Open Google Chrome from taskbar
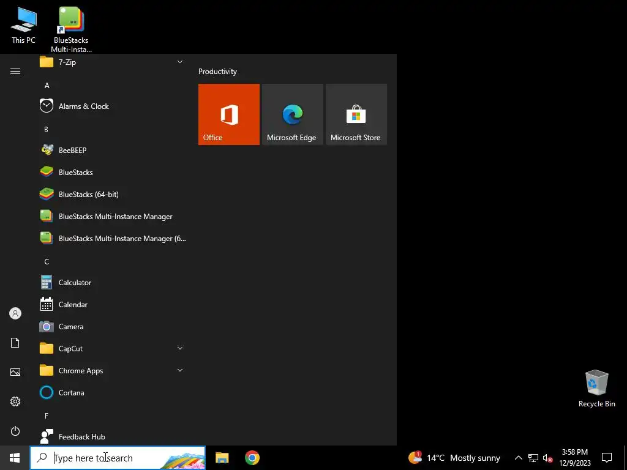Screen dimensions: 627x470 coord(252,458)
